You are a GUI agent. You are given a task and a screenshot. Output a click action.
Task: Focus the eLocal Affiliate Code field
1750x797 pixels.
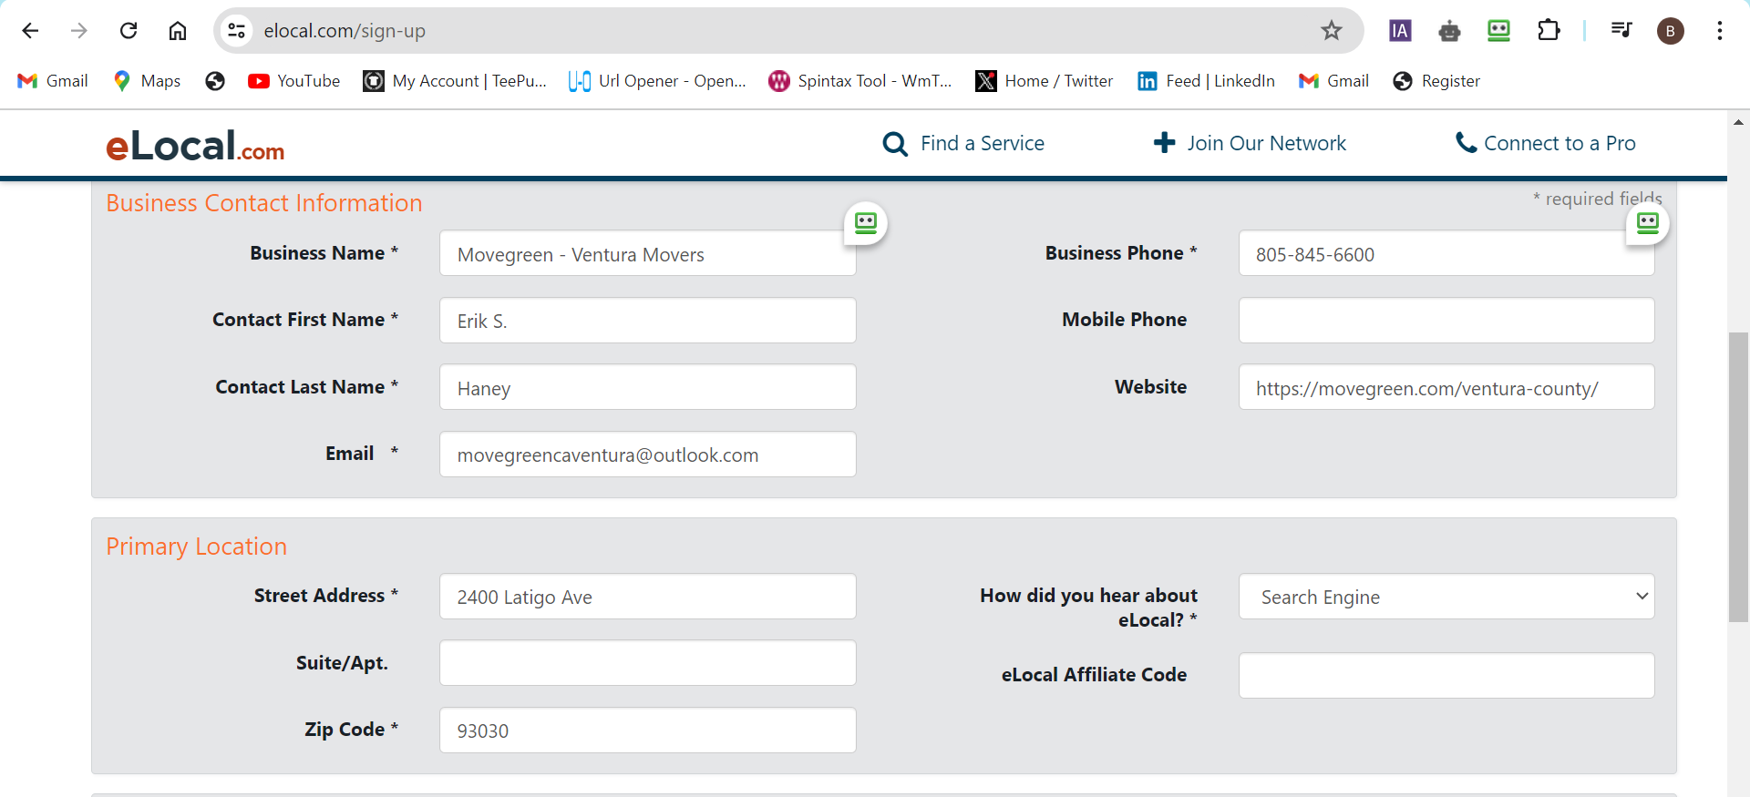tap(1446, 676)
